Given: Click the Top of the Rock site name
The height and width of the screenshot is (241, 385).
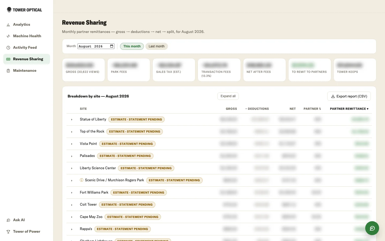Looking at the screenshot, I should coord(92,131).
